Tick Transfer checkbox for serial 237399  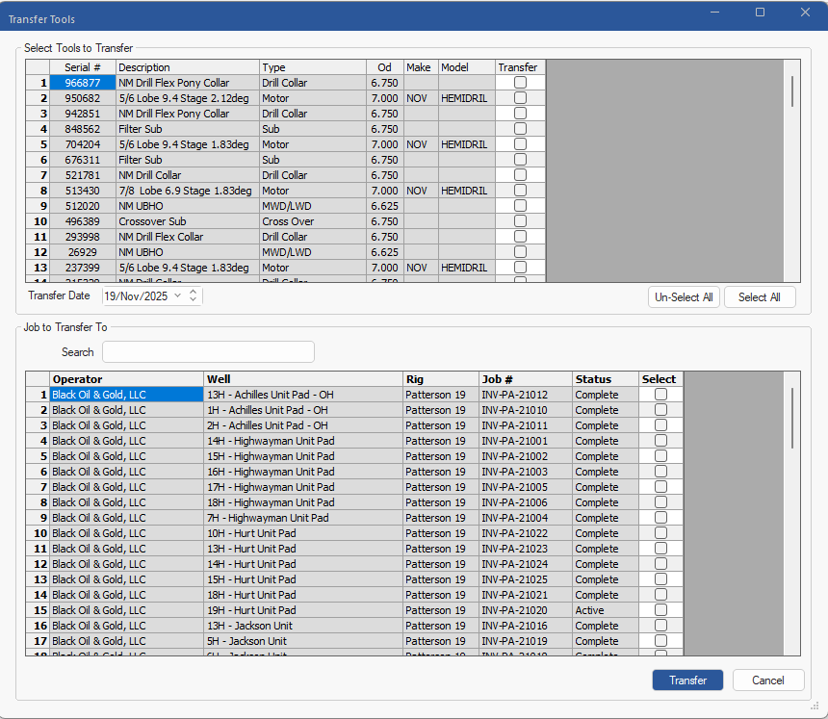click(520, 268)
